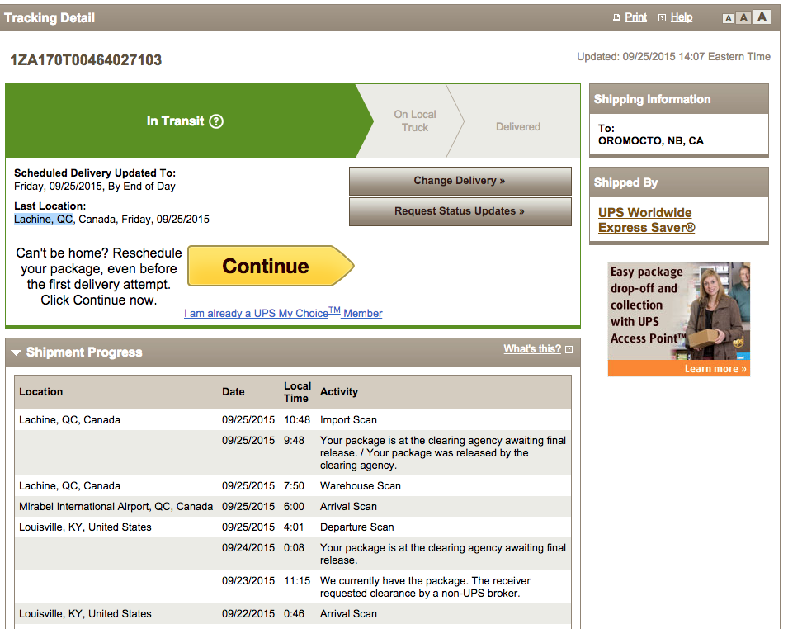Screen dimensions: 788x629
Task: Click the Shipping Information panel header
Action: tap(679, 99)
